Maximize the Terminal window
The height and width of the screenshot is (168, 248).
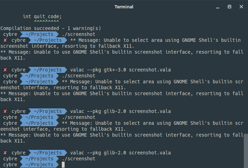click(x=229, y=7)
